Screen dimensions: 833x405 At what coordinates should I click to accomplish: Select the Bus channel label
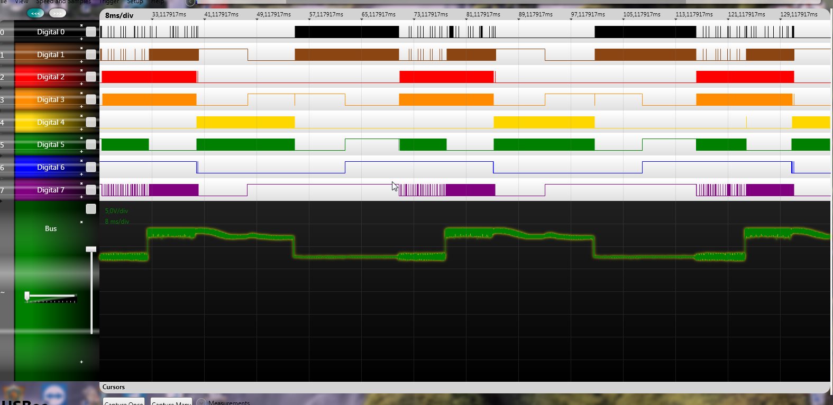tap(51, 228)
